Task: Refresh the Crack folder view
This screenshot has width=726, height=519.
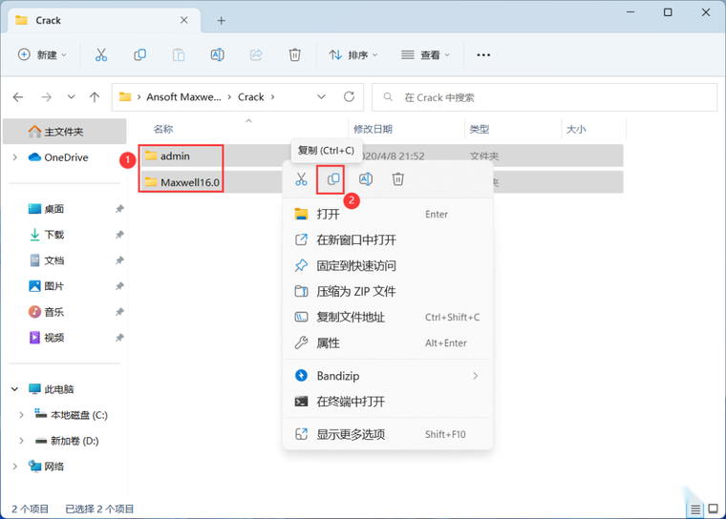Action: [349, 96]
